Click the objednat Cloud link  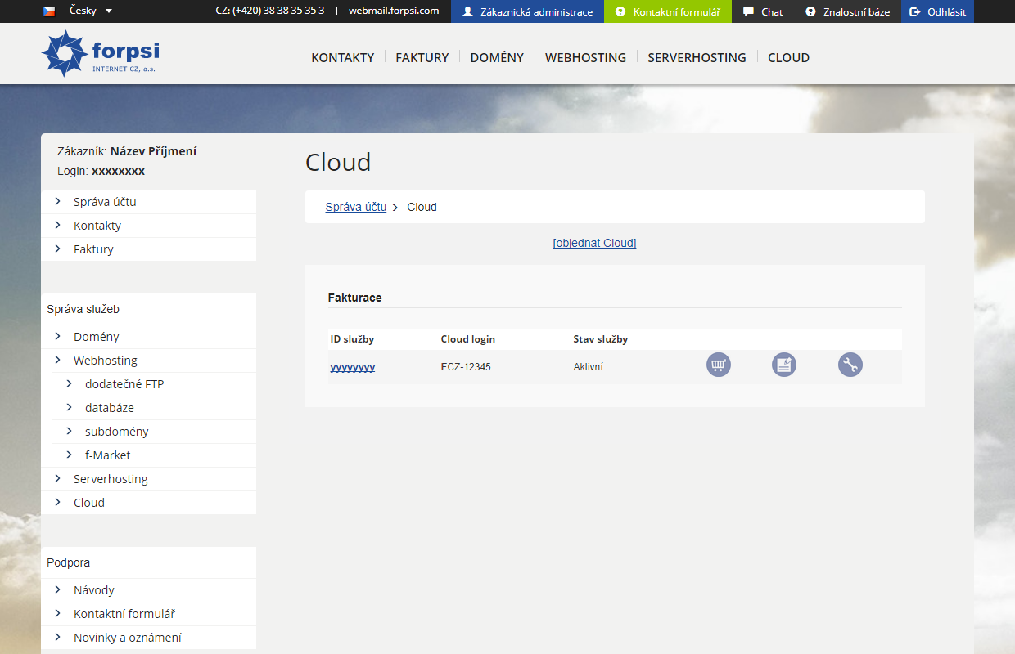594,243
